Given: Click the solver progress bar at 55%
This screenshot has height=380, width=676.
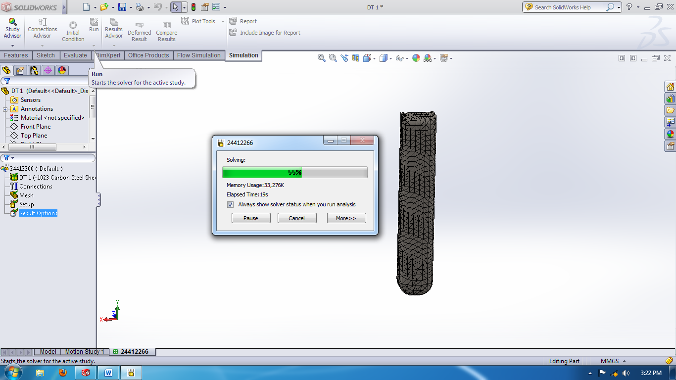Looking at the screenshot, I should (x=295, y=172).
